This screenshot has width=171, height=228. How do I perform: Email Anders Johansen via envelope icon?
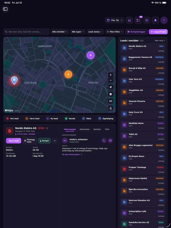point(110,140)
